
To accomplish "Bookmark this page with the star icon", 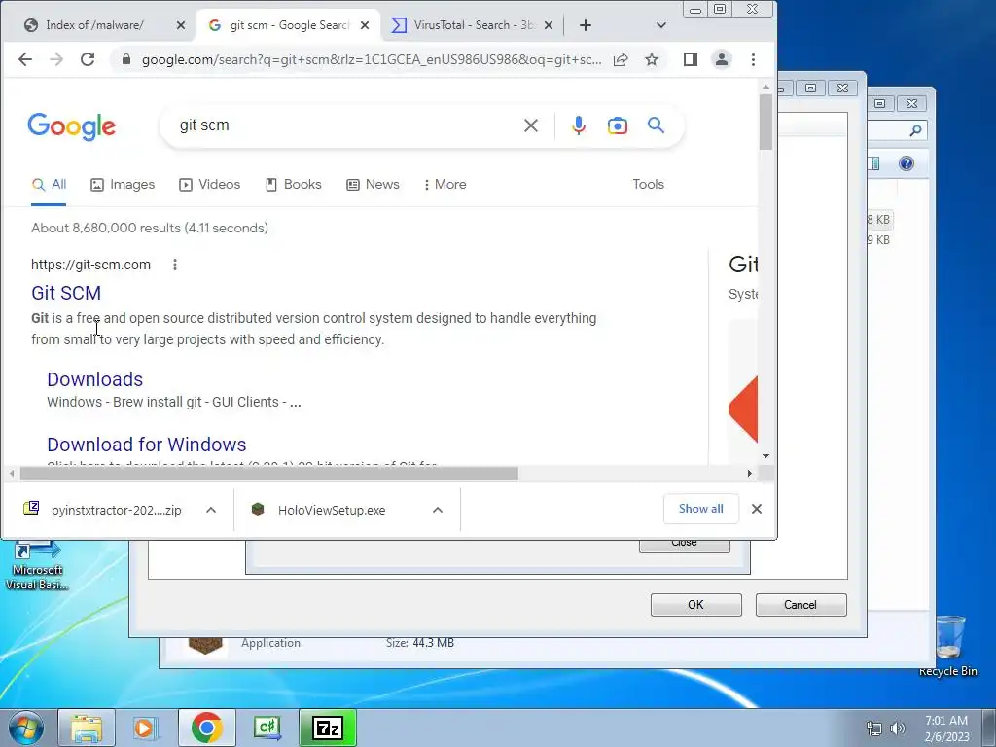I will click(x=652, y=59).
